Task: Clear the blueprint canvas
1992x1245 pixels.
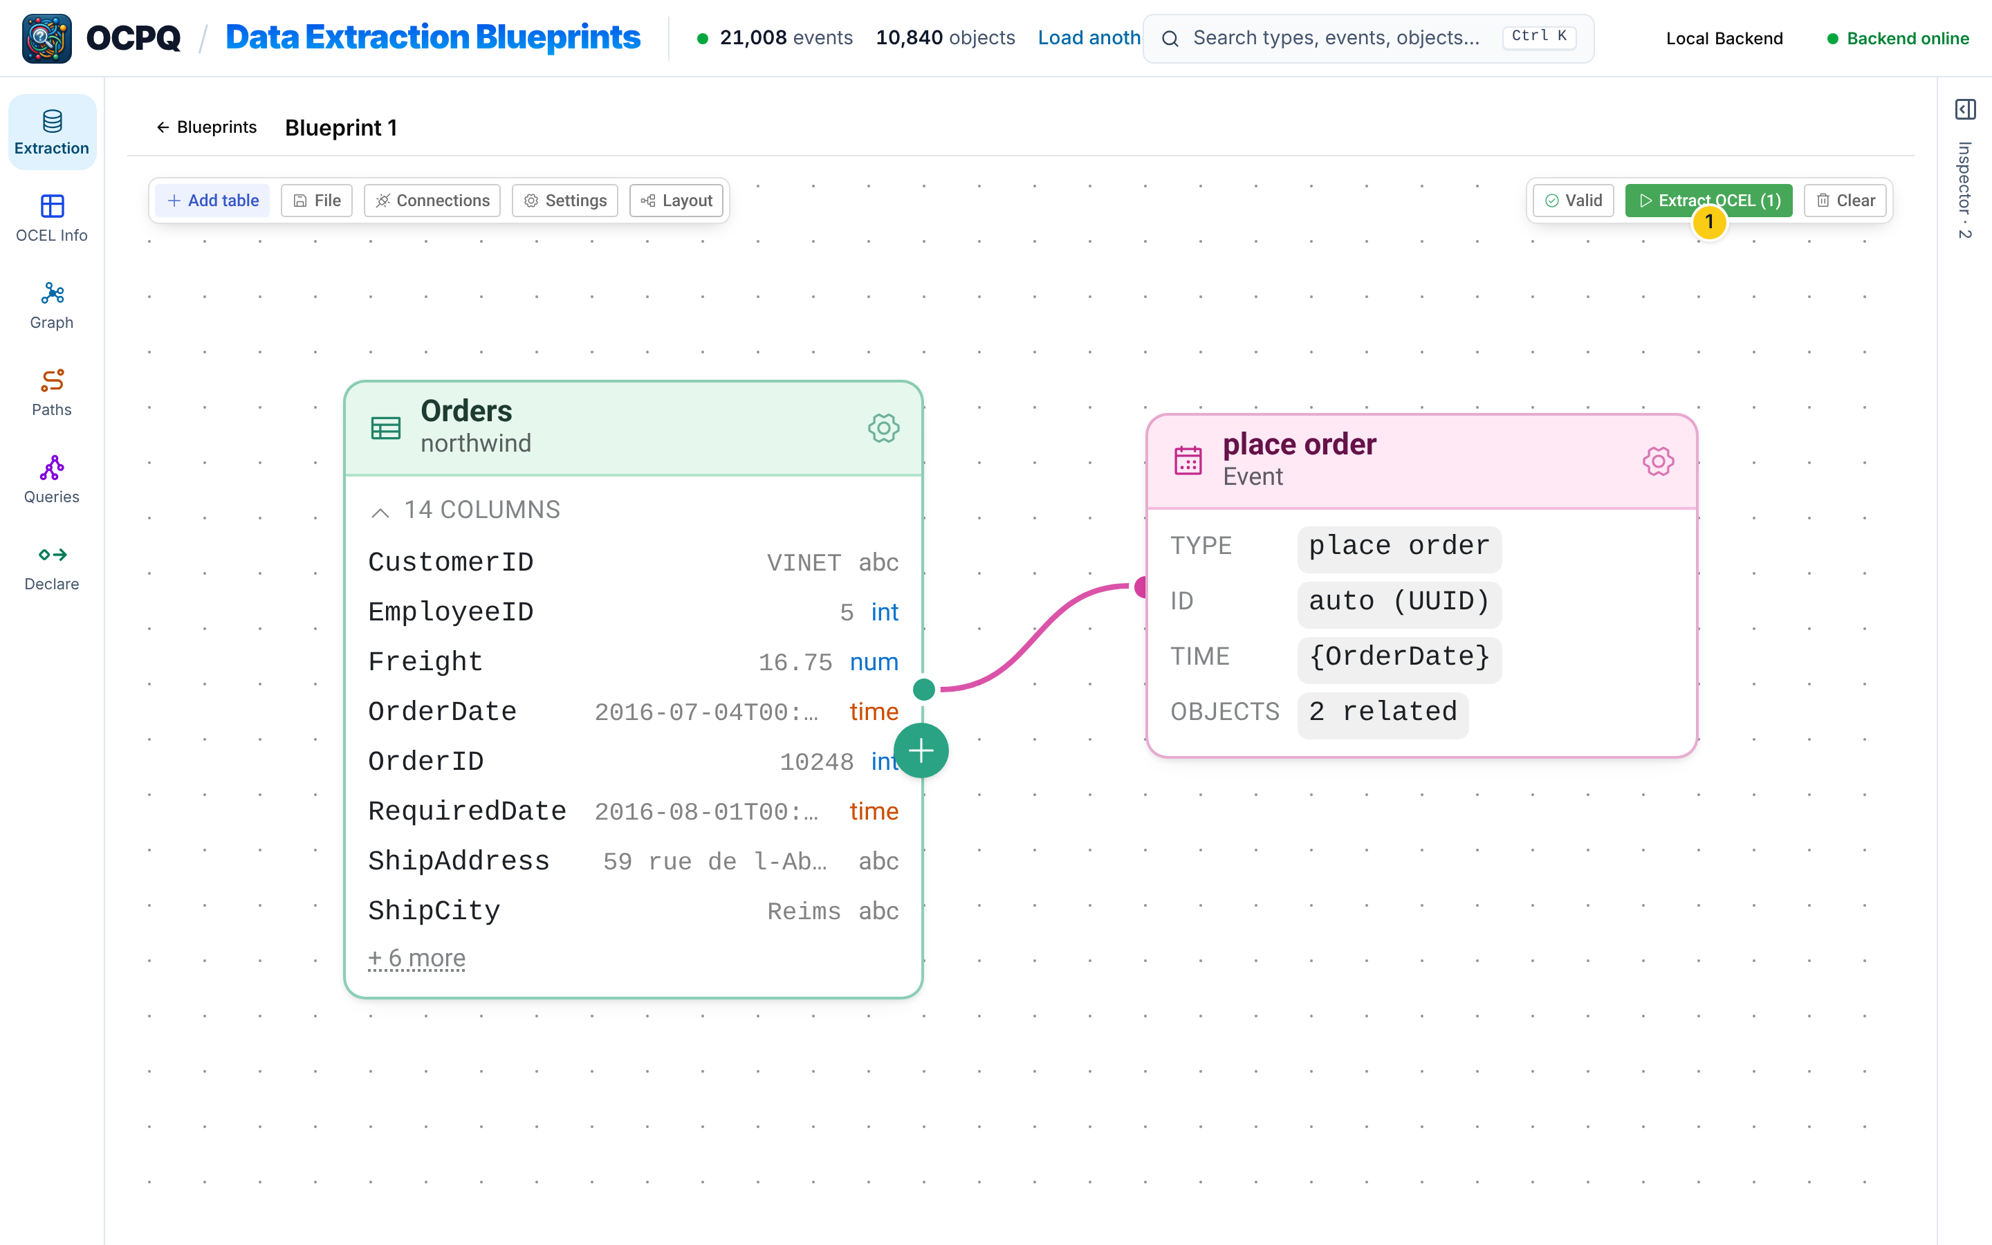Action: click(x=1845, y=200)
